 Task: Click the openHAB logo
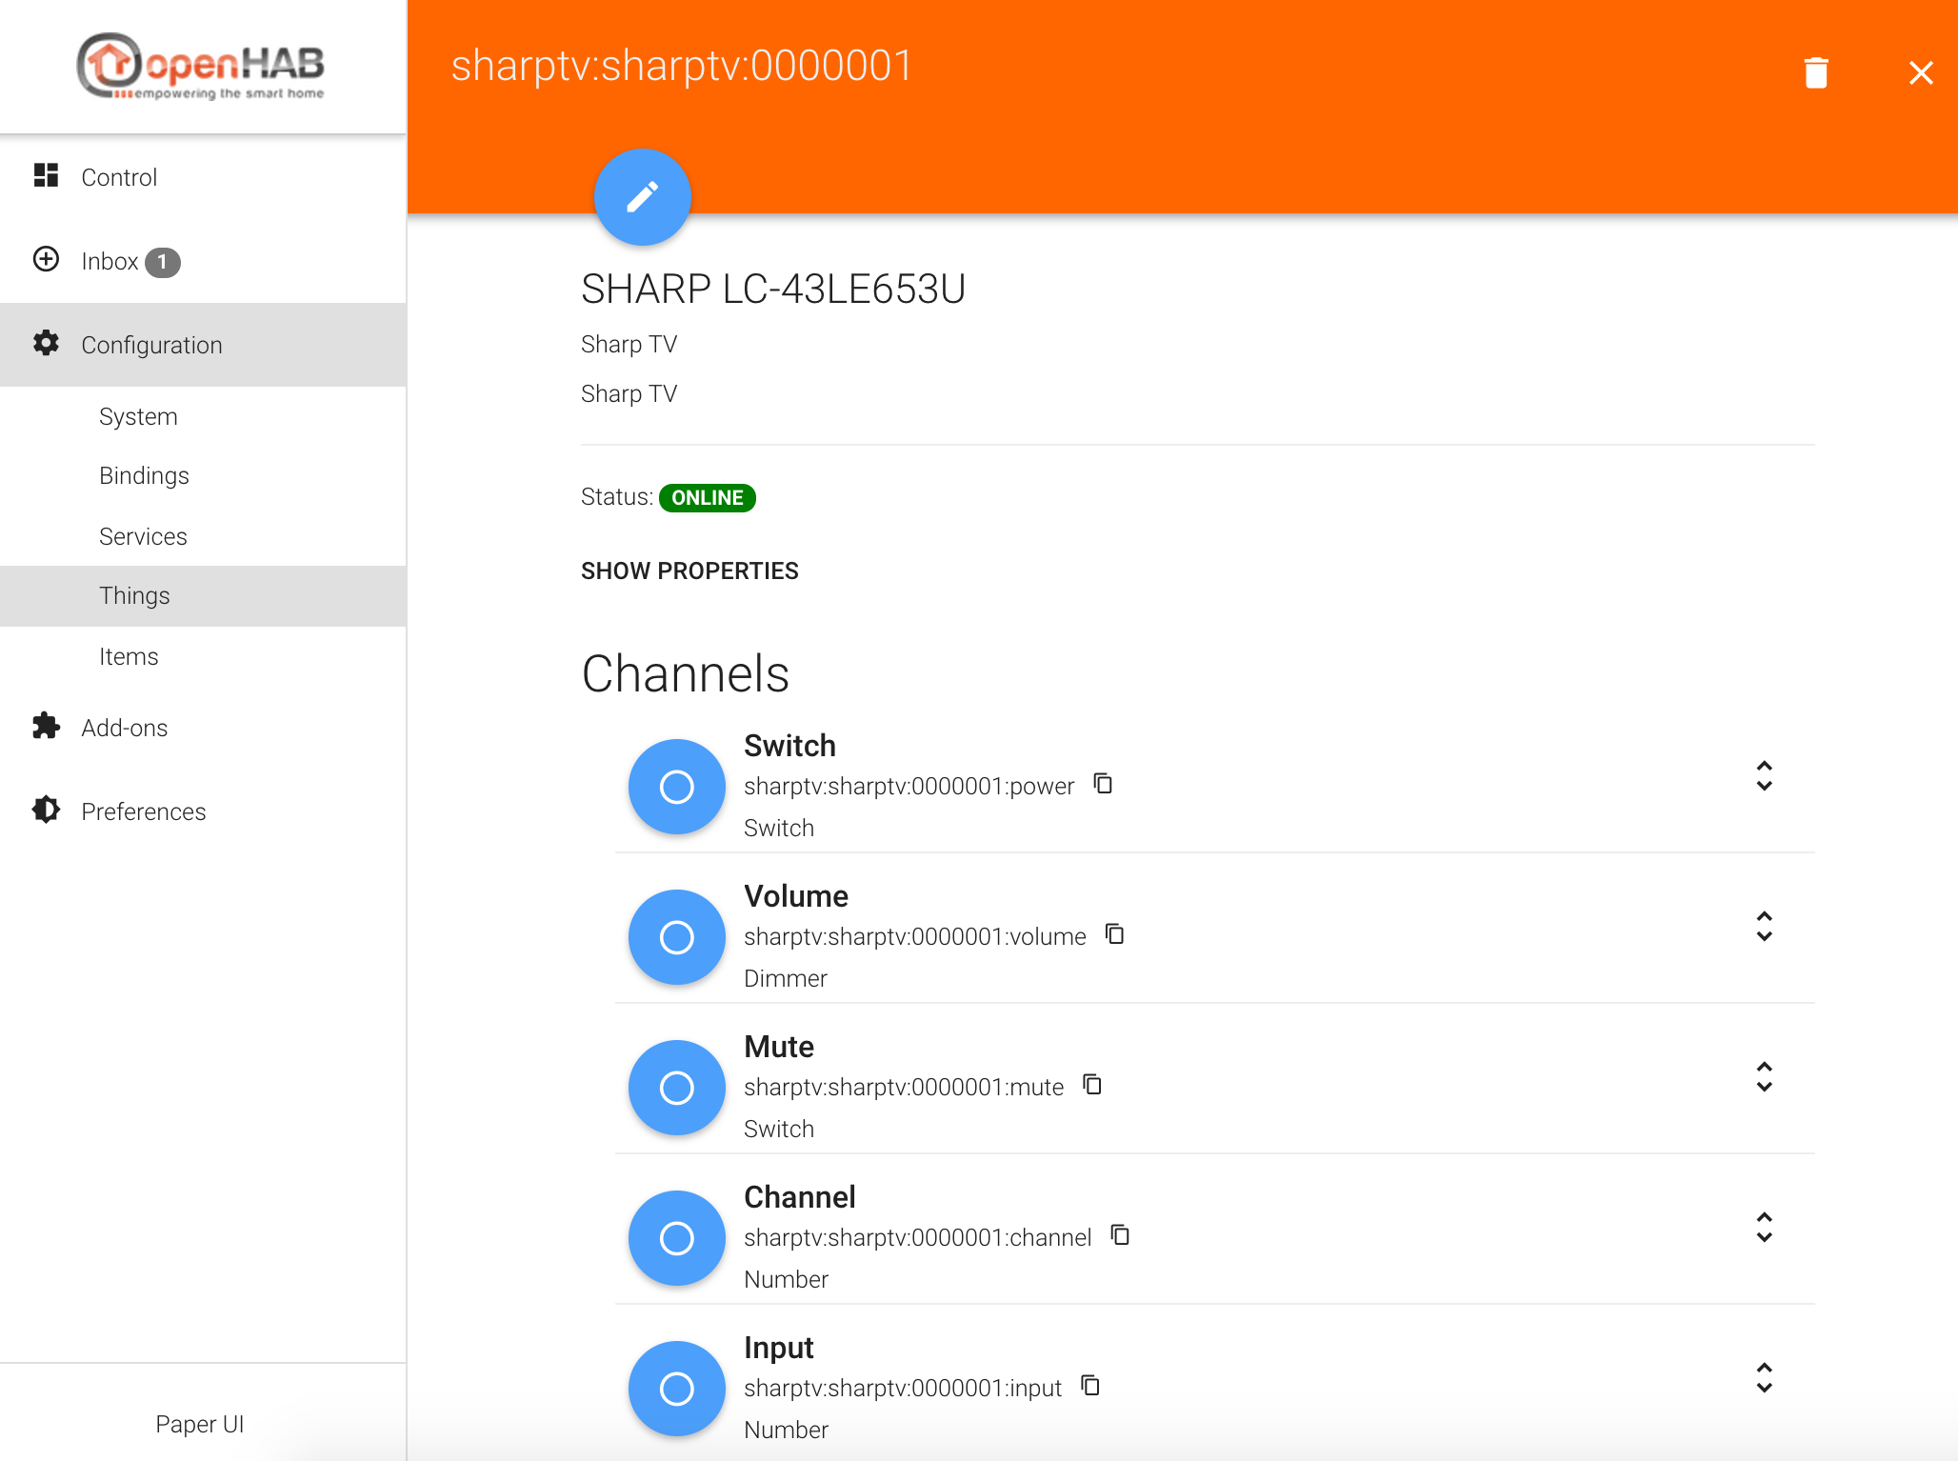click(x=202, y=67)
